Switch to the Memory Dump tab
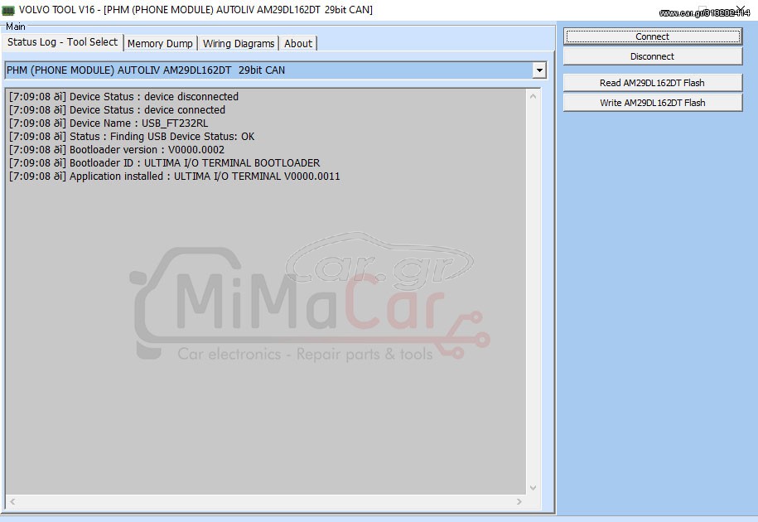Screen dimensions: 758x522 tap(160, 43)
